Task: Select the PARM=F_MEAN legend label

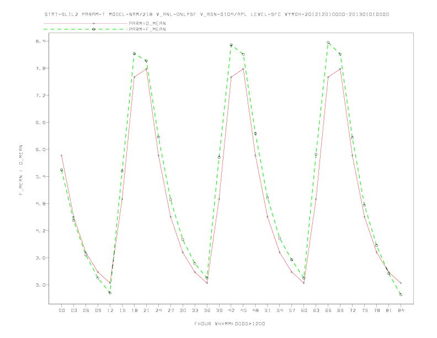Action: [x=147, y=29]
